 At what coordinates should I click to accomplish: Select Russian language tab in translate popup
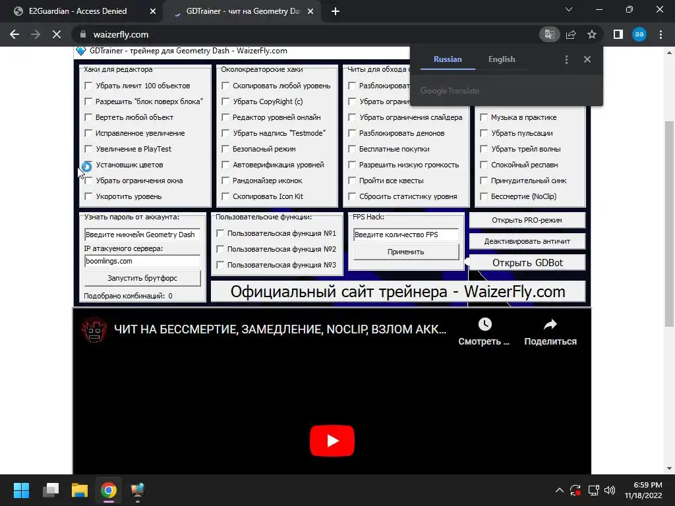pos(448,59)
